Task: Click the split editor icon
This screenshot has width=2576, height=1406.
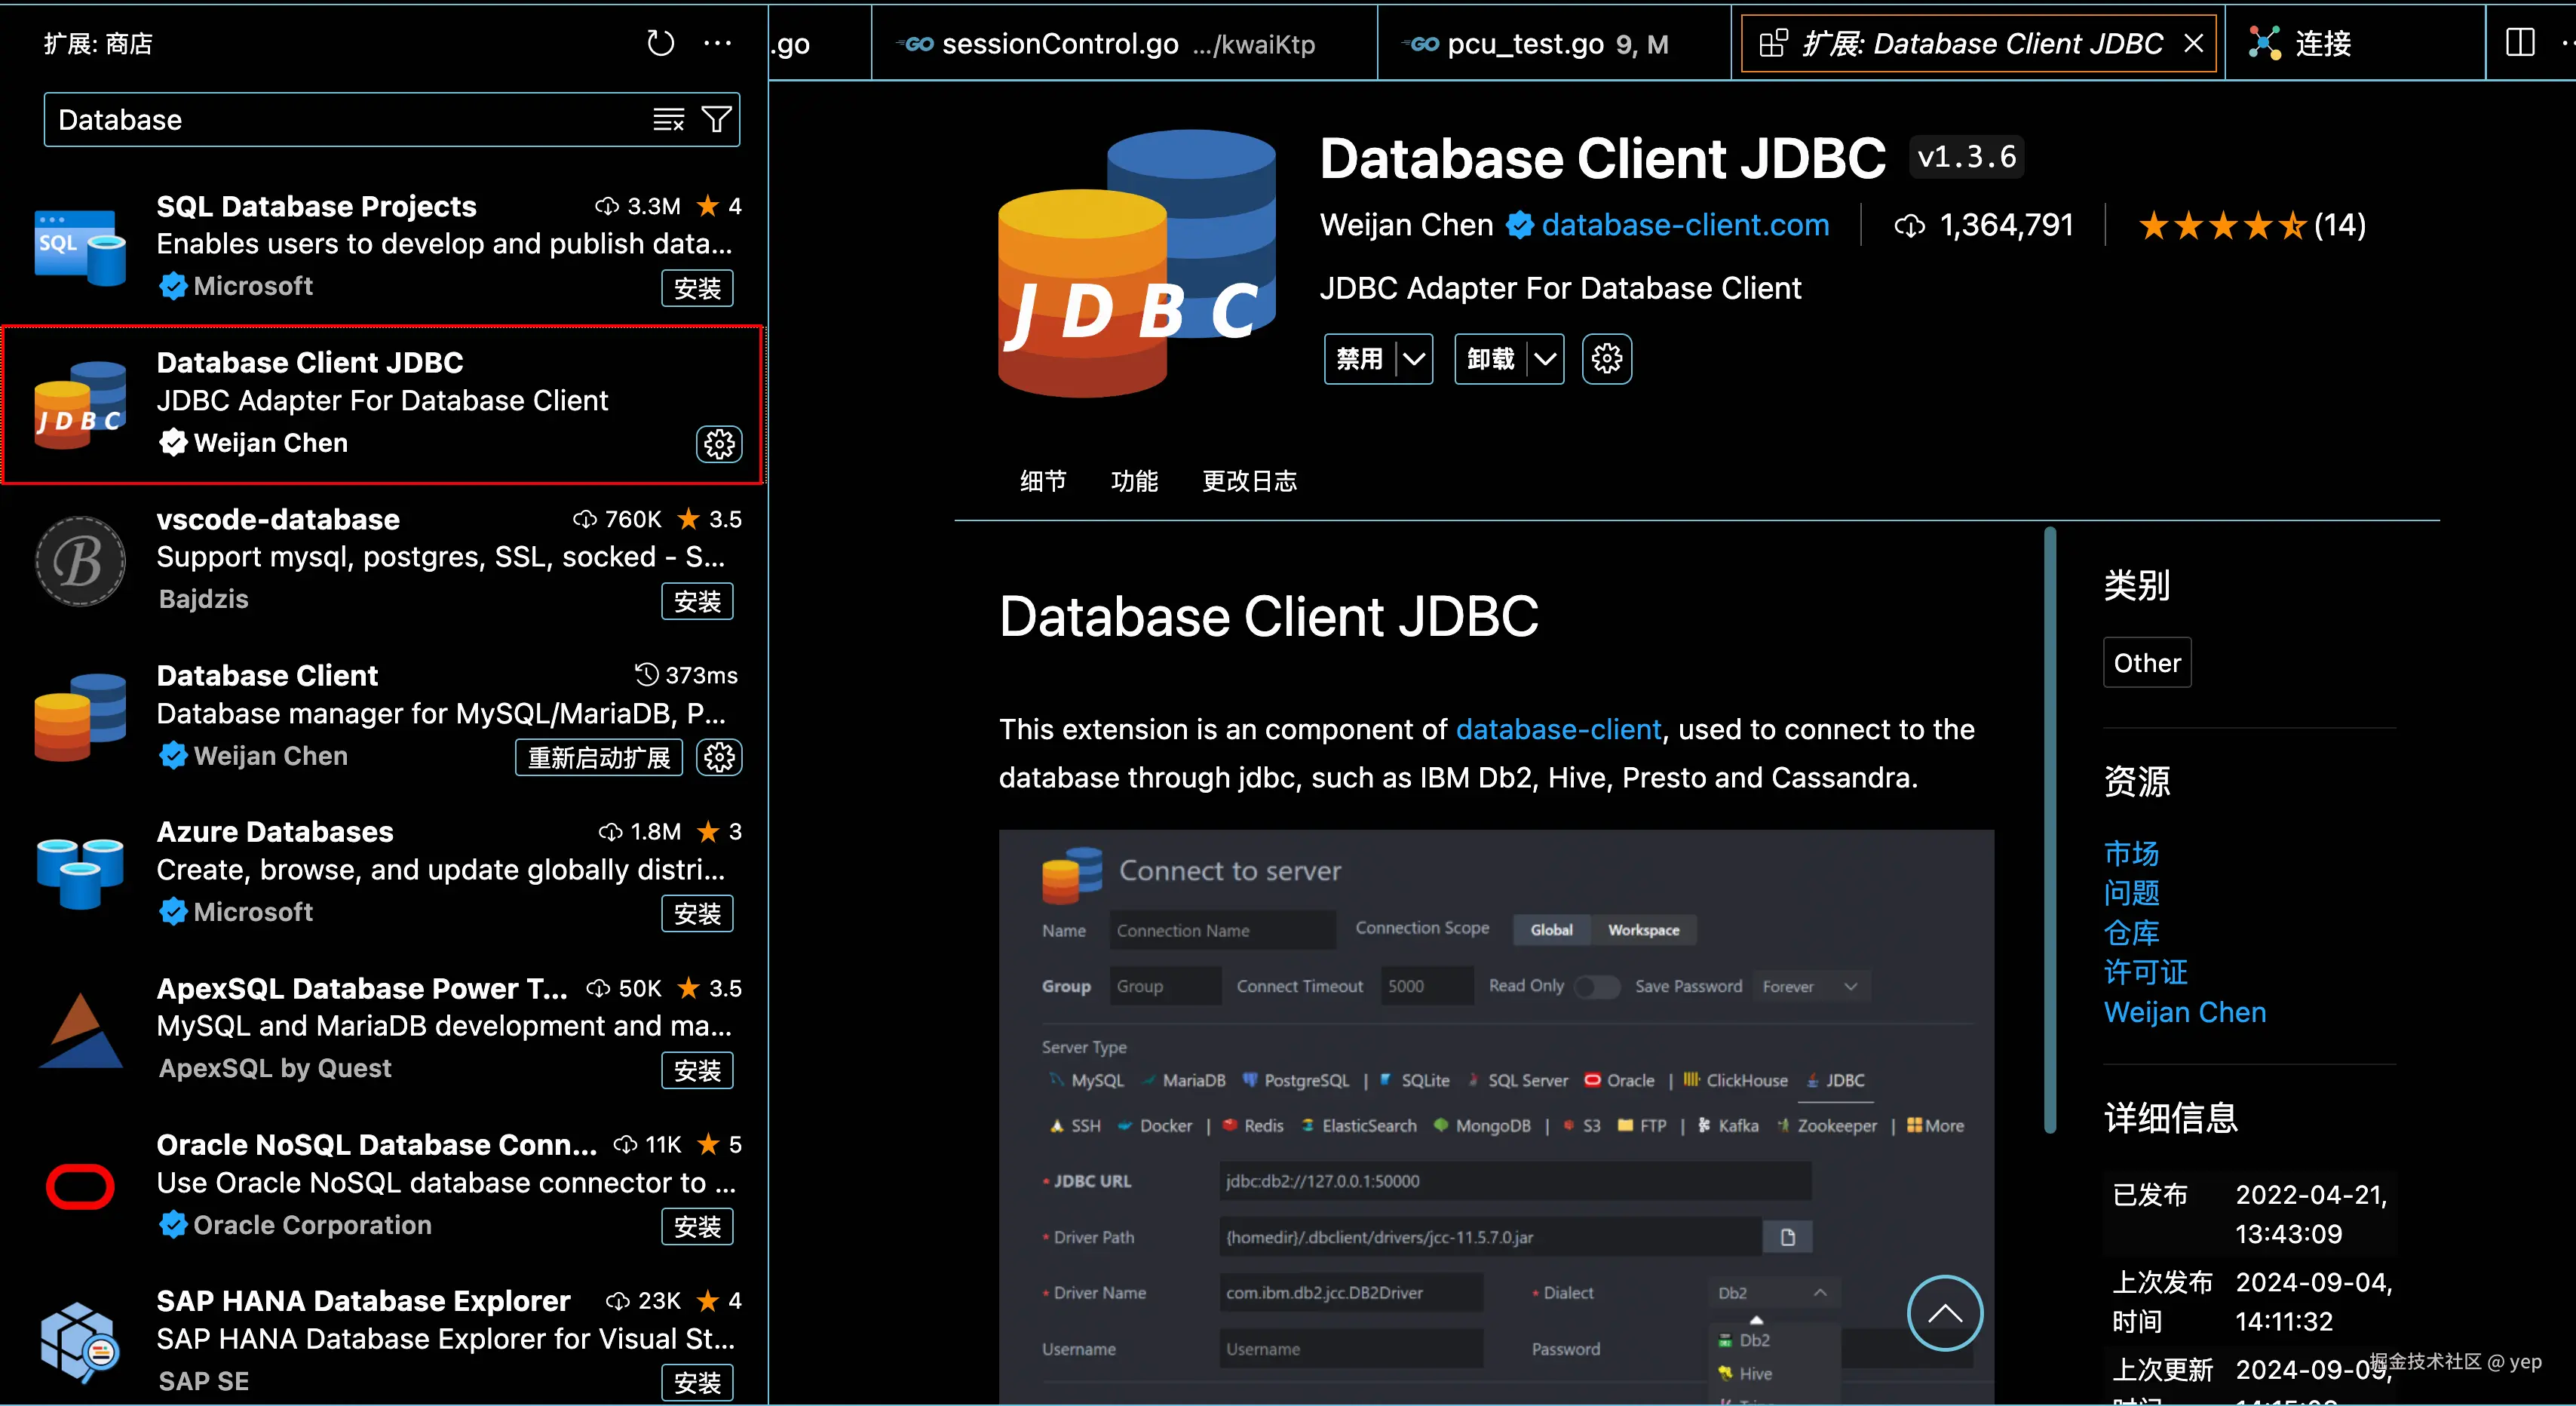Action: [x=2520, y=43]
